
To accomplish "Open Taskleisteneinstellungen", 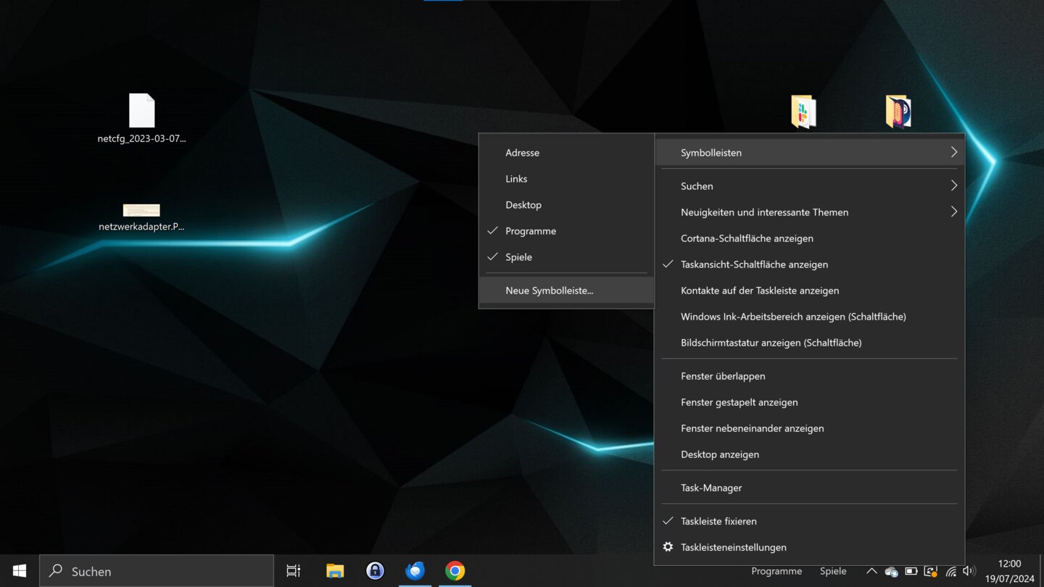I will [x=733, y=547].
